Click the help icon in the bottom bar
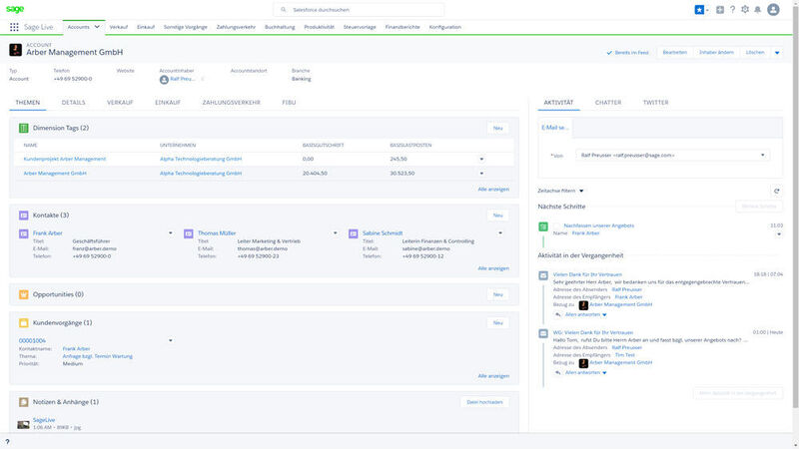 (7, 442)
